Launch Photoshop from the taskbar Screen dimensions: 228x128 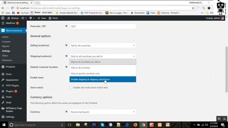[x=94, y=125]
